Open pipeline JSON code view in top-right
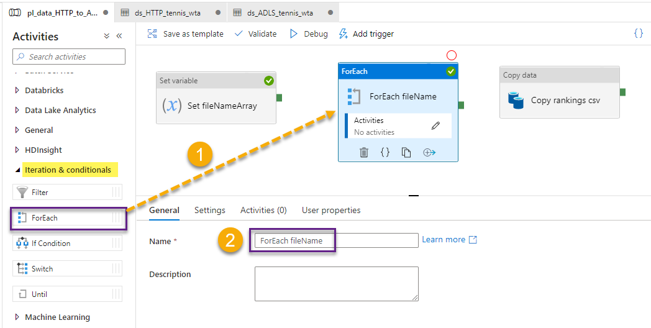 (x=638, y=34)
